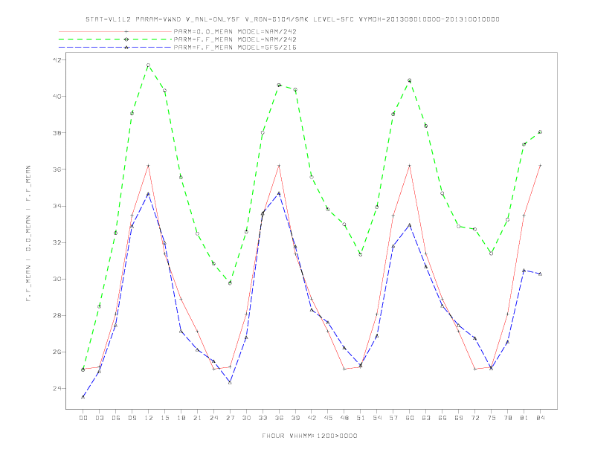
Task: Click x-axis tick label 54
Action: [377, 418]
